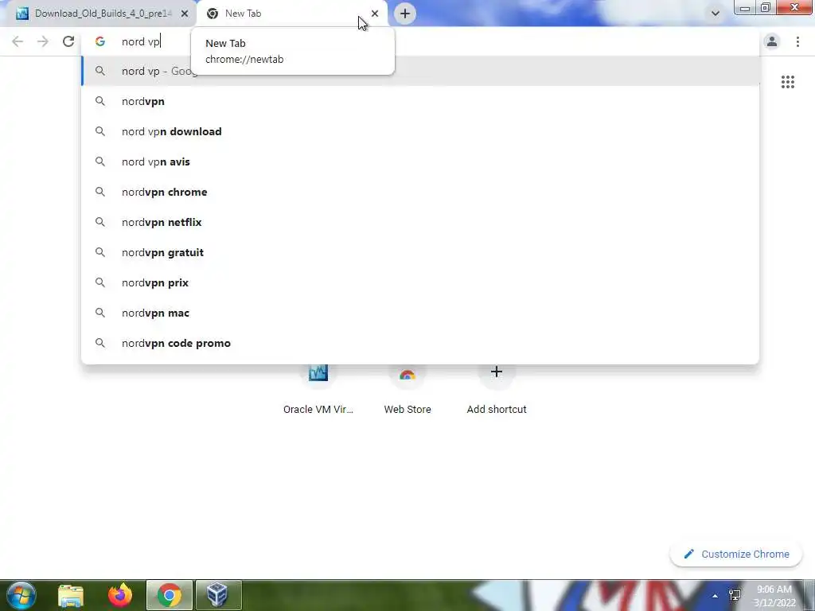Viewport: 815px width, 611px height.
Task: Click the network tray icon
Action: tap(735, 595)
